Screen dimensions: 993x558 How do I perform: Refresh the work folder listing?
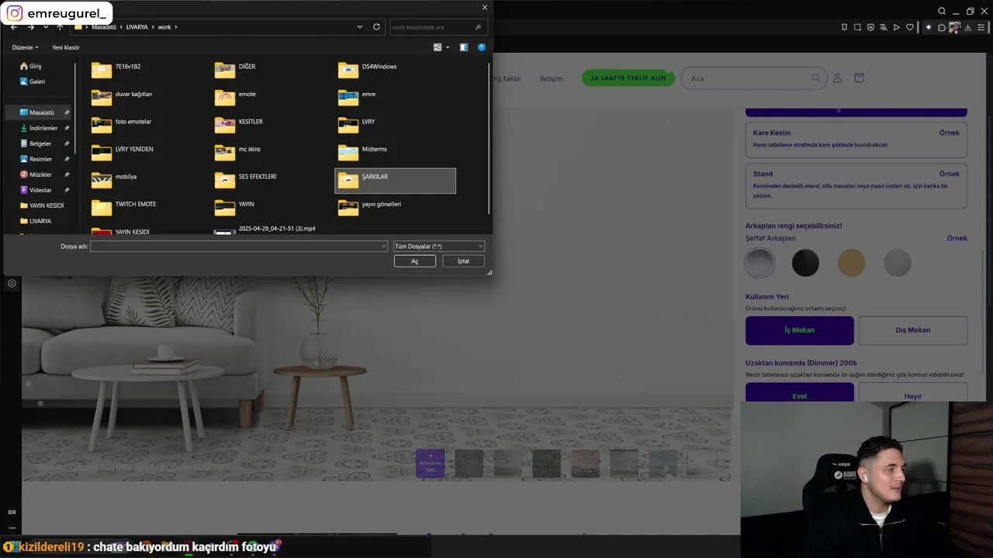point(376,27)
